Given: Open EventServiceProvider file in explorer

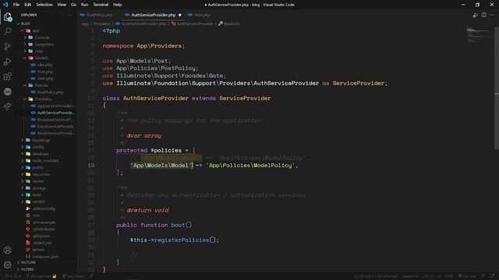Looking at the screenshot, I should click(x=55, y=126).
